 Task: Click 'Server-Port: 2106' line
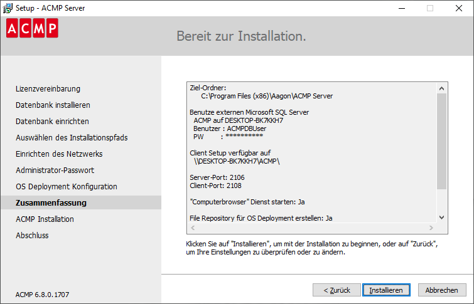click(217, 177)
